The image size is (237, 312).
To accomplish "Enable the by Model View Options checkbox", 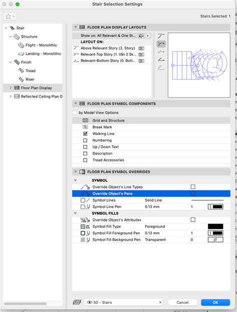I will pos(74,112).
